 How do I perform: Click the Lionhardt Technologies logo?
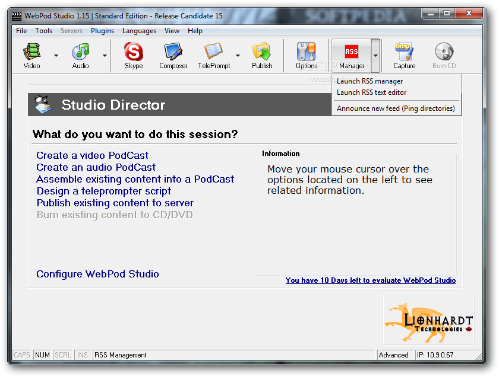[x=428, y=319]
